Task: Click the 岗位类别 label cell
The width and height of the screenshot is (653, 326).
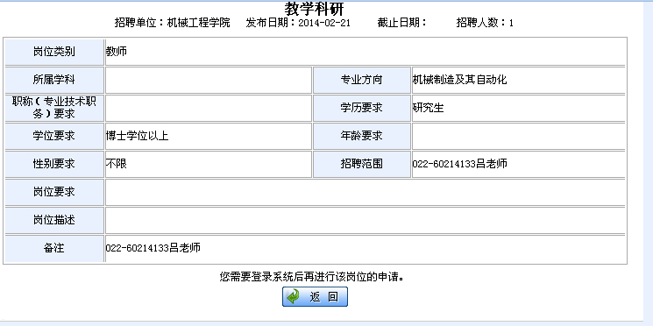Action: pyautogui.click(x=54, y=52)
